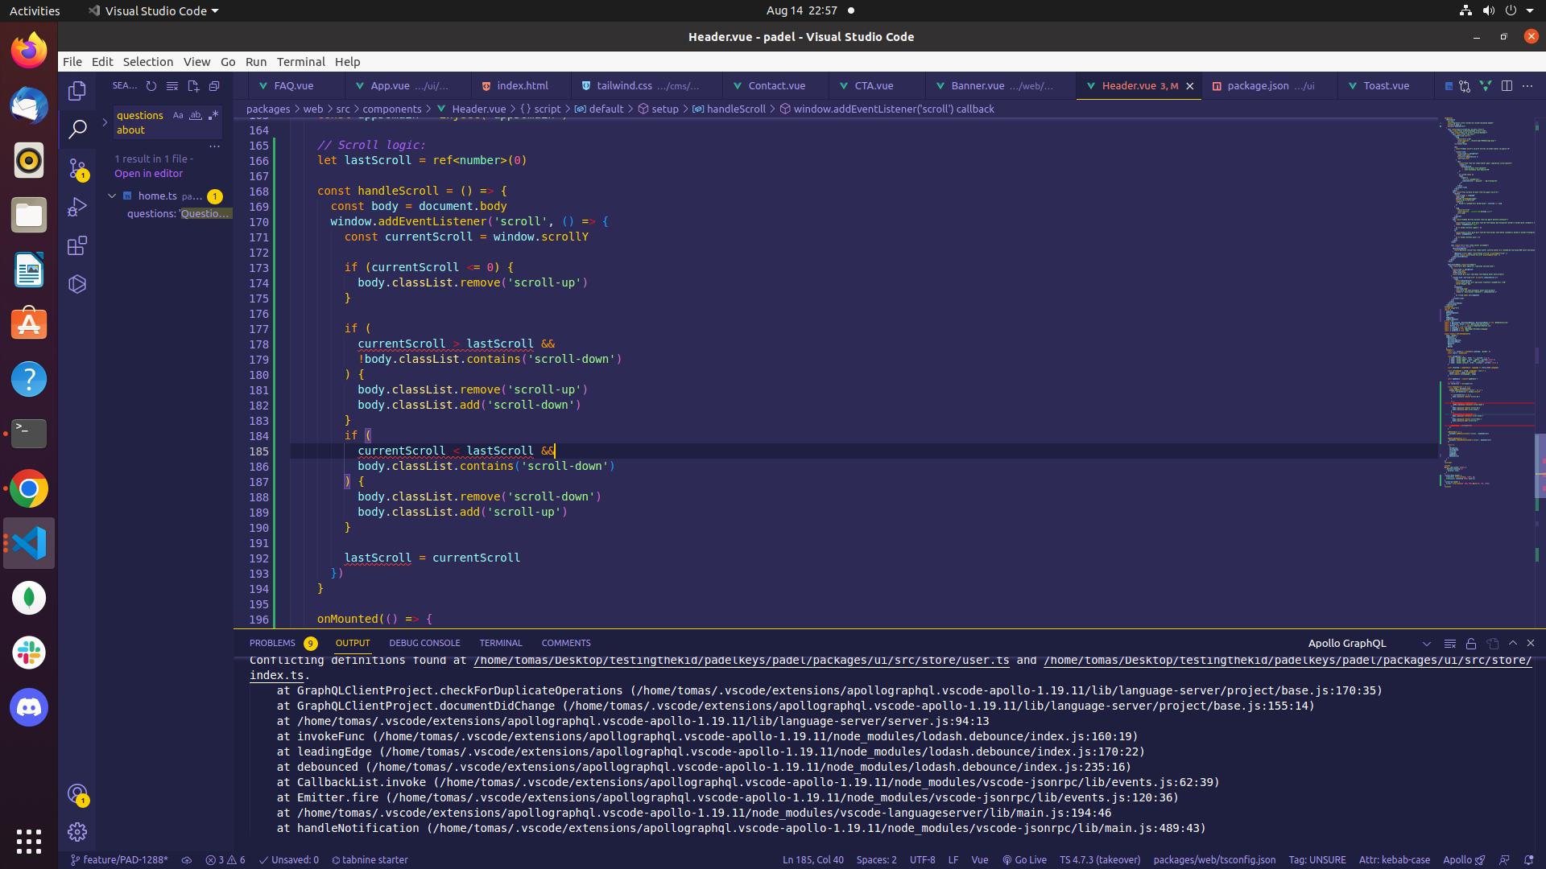Toggle search details with the ellipsis button
Viewport: 1546px width, 869px height.
pos(214,146)
